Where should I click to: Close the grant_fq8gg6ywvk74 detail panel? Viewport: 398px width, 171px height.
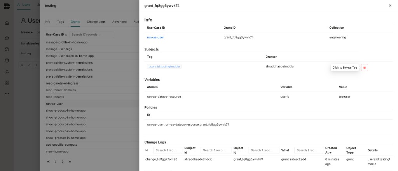point(390,5)
